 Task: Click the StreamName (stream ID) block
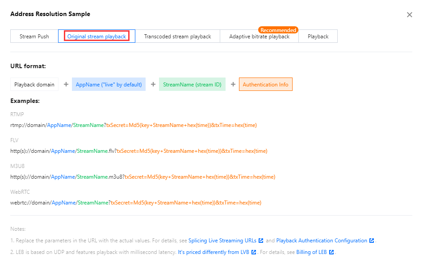(x=192, y=84)
